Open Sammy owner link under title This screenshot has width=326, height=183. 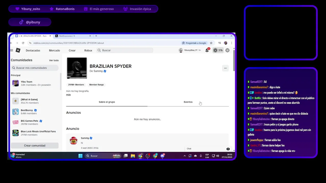[x=98, y=71]
